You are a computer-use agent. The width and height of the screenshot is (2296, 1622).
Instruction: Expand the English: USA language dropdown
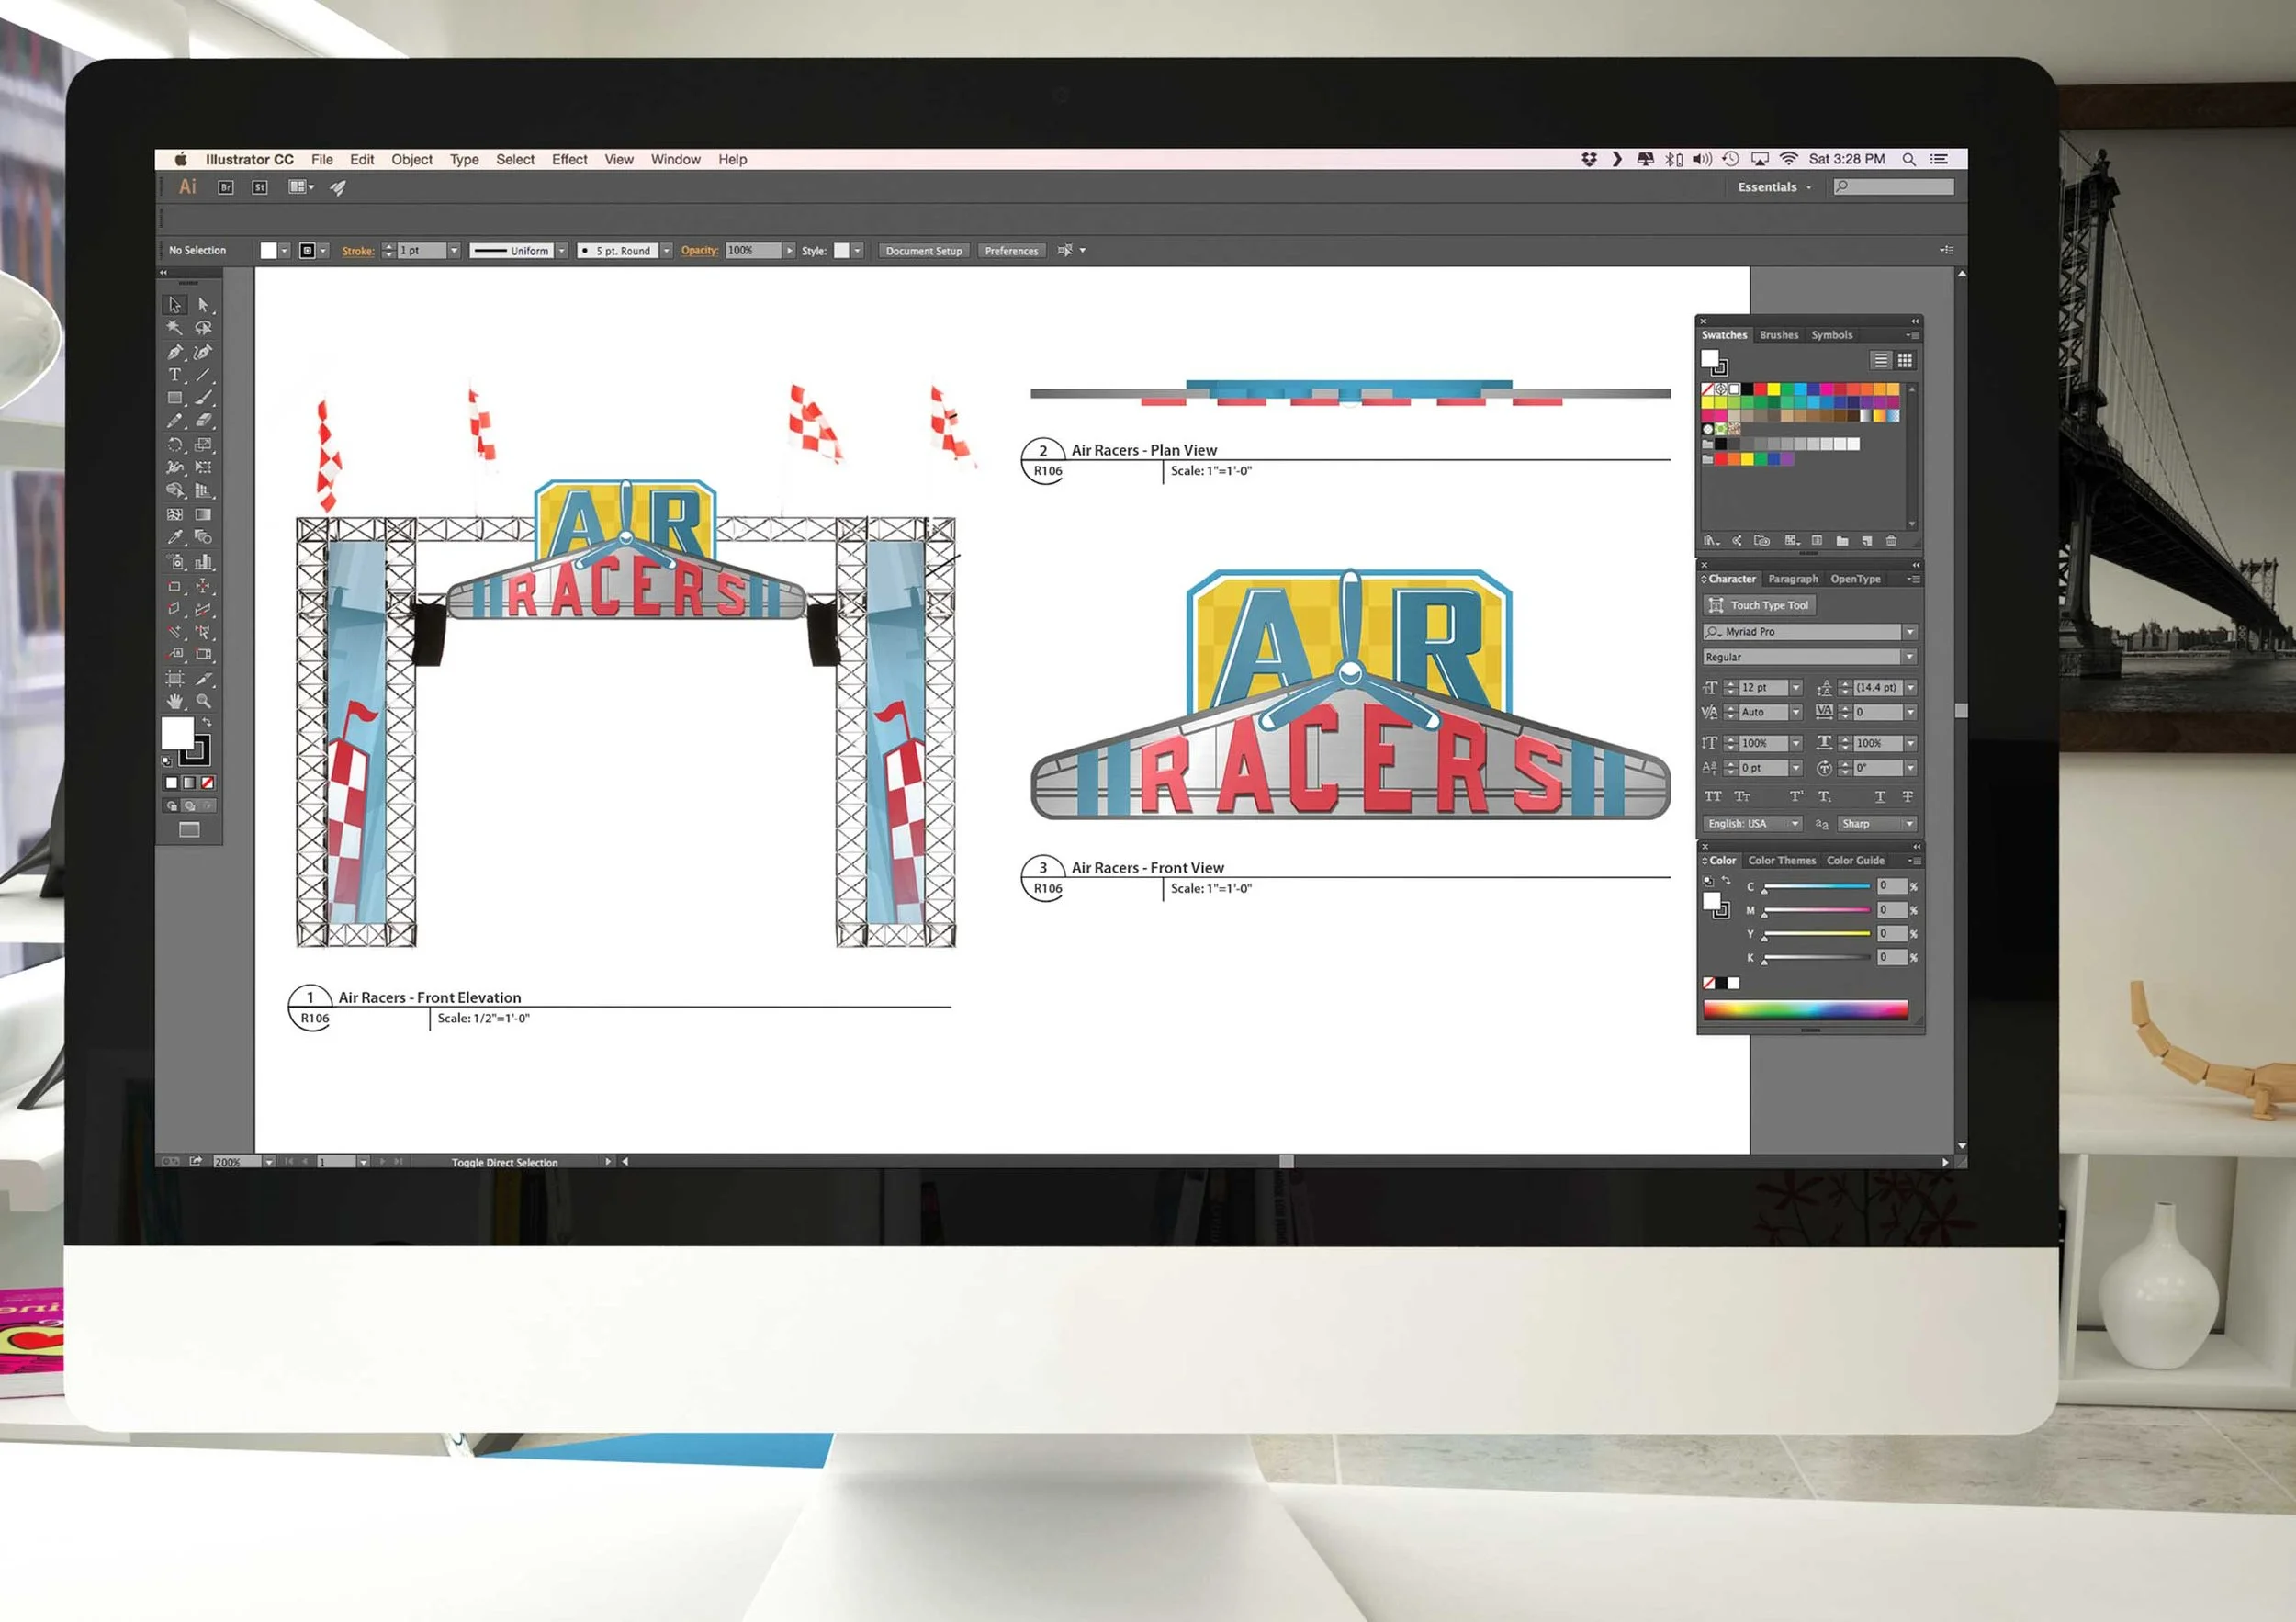click(x=1795, y=824)
